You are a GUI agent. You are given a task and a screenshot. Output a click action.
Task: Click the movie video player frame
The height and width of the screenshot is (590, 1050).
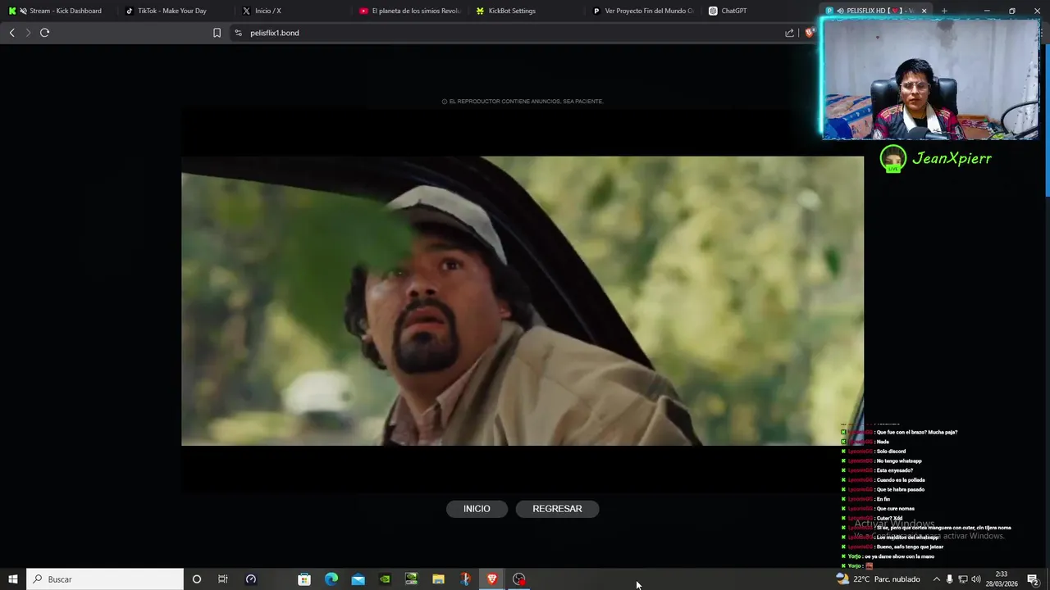pyautogui.click(x=523, y=301)
